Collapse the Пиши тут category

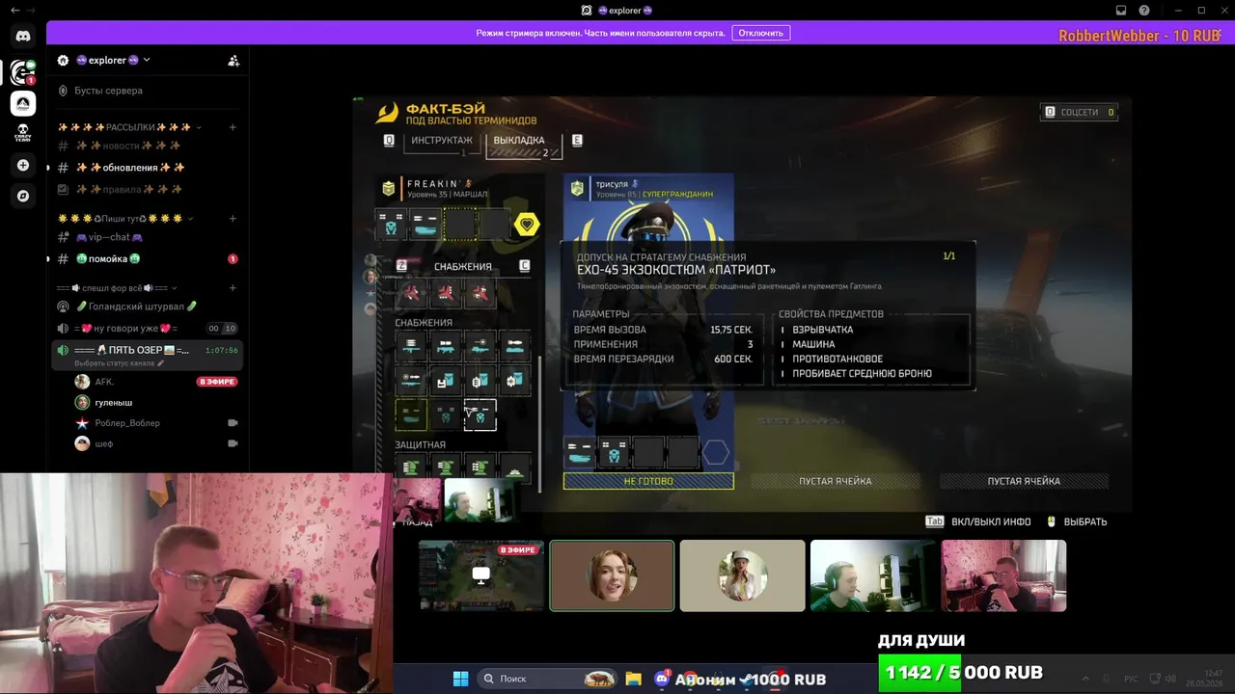point(124,219)
